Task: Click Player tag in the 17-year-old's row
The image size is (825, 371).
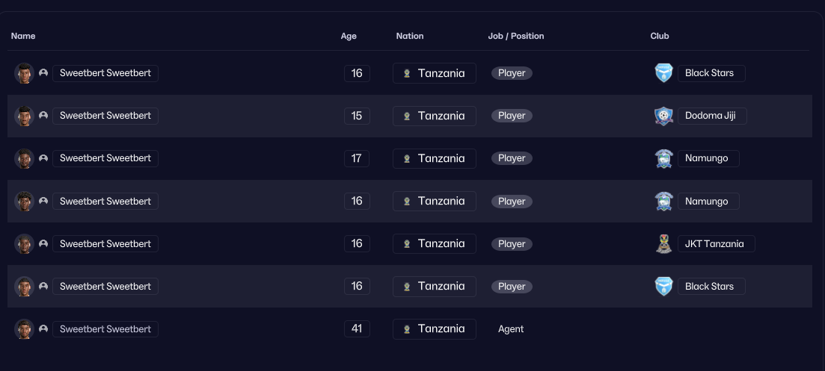Action: [512, 158]
